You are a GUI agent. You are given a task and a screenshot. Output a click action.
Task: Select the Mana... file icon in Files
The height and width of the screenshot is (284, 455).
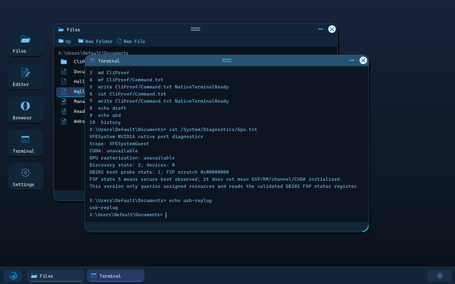(x=64, y=101)
